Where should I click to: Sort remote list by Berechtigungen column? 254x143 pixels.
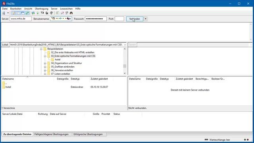202,79
